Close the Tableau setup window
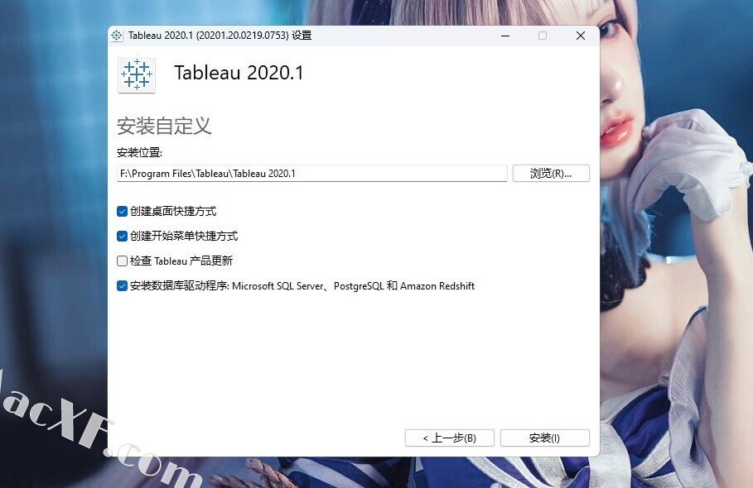This screenshot has width=753, height=488. pos(581,36)
